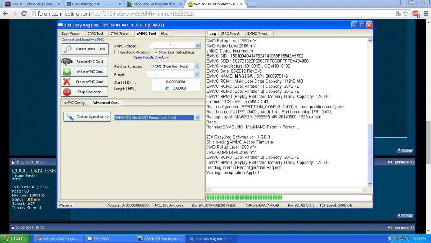The height and width of the screenshot is (243, 431).
Task: Click 'Box SN: 07FF700B201F96DE' in status bar
Action: (213, 206)
